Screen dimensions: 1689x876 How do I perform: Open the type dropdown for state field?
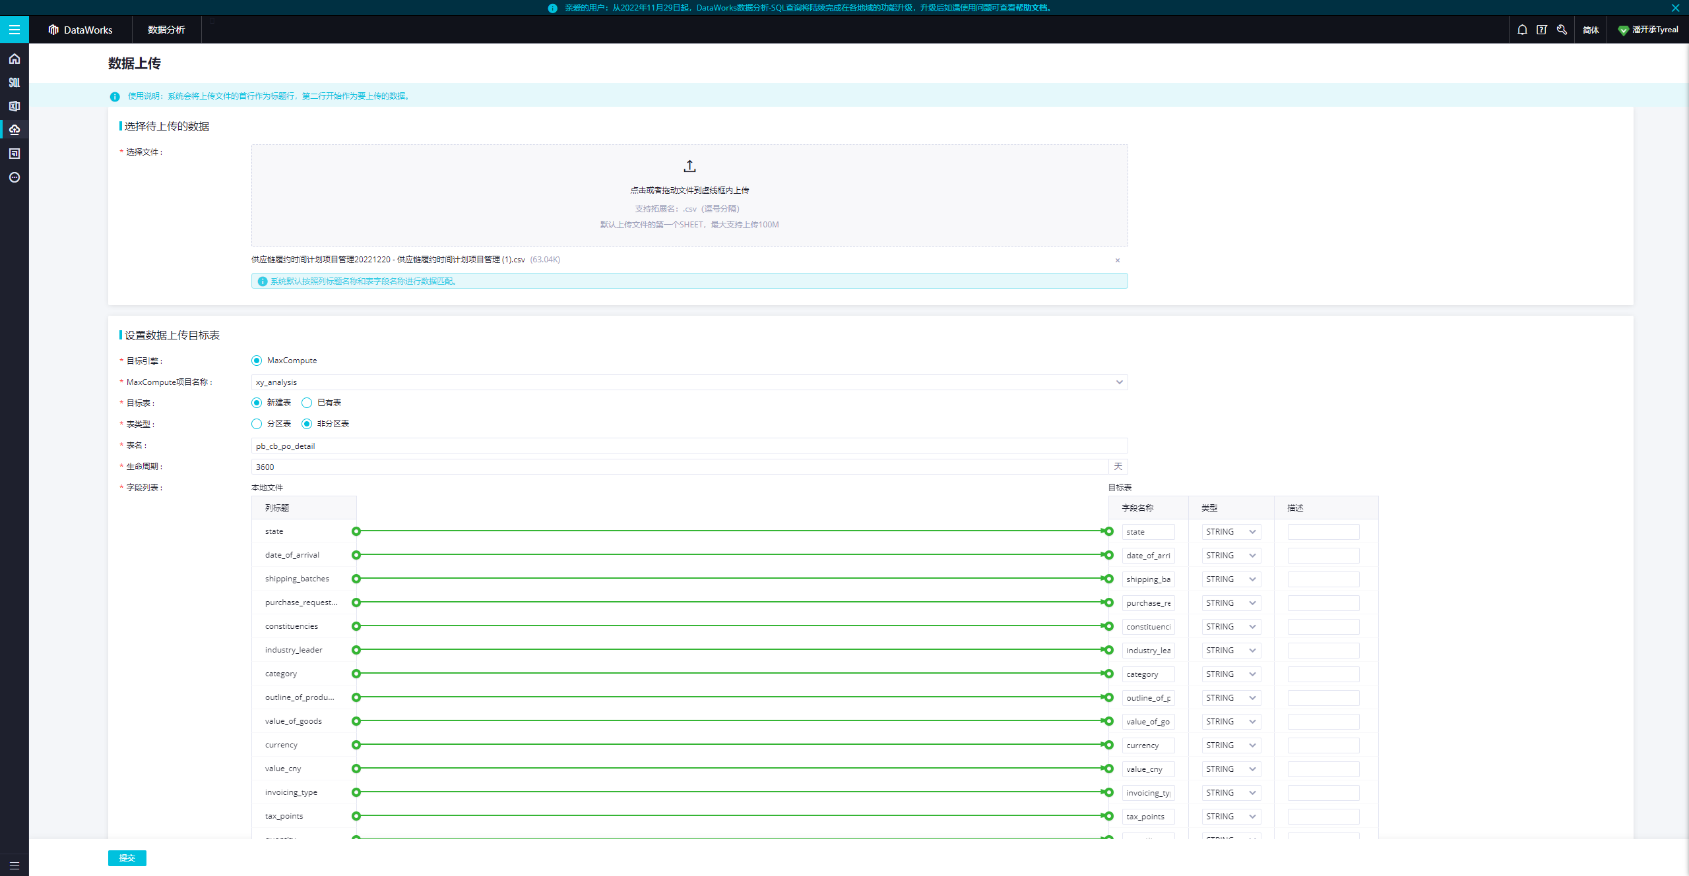tap(1230, 532)
